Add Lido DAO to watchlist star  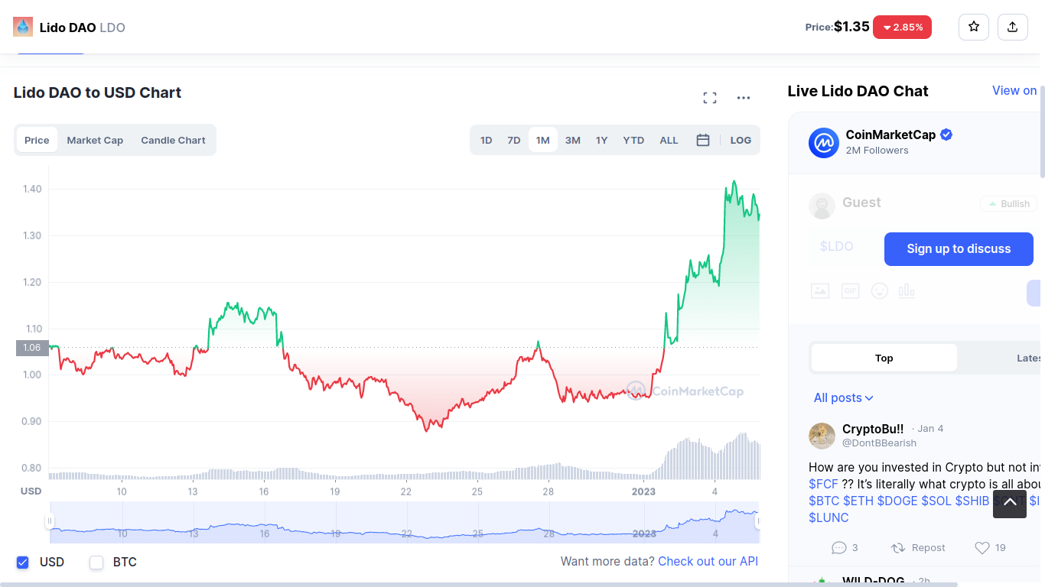(974, 27)
